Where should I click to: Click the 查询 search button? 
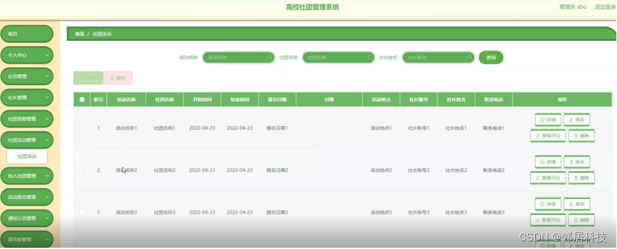tap(491, 58)
